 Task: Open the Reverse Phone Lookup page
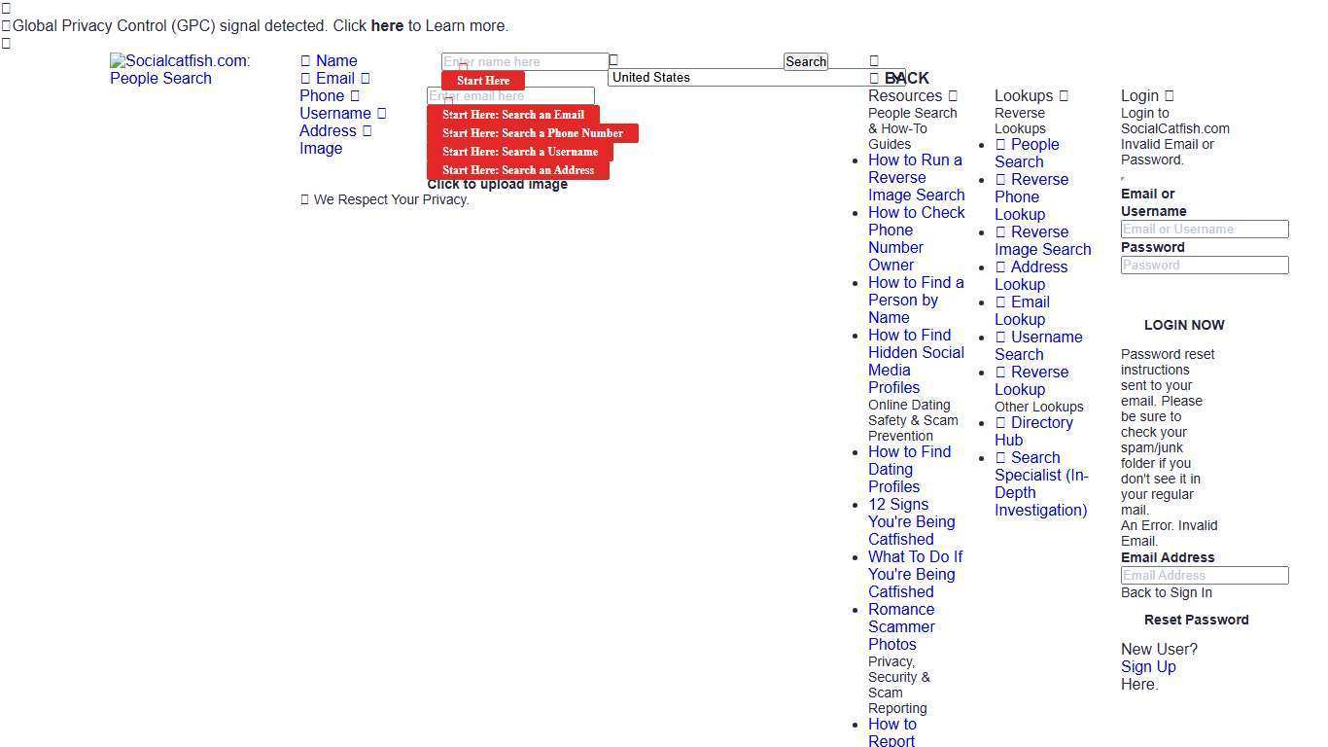click(x=1031, y=196)
